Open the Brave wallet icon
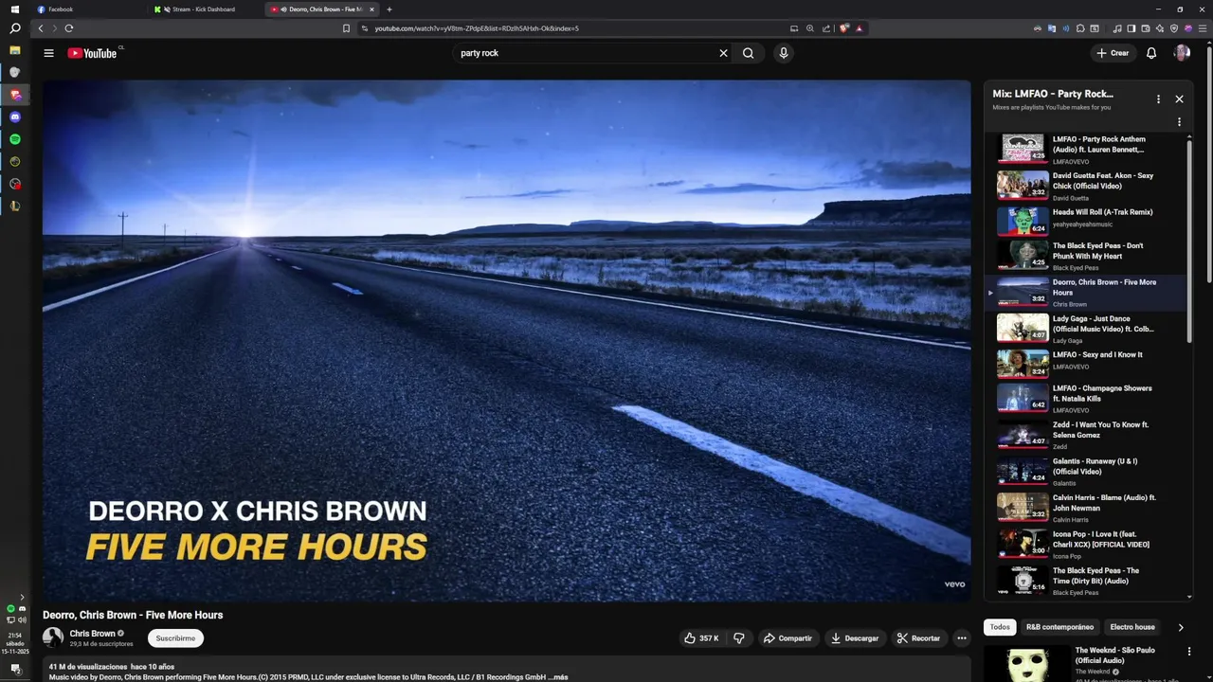Screen dimensions: 1213x682 click(x=1146, y=28)
